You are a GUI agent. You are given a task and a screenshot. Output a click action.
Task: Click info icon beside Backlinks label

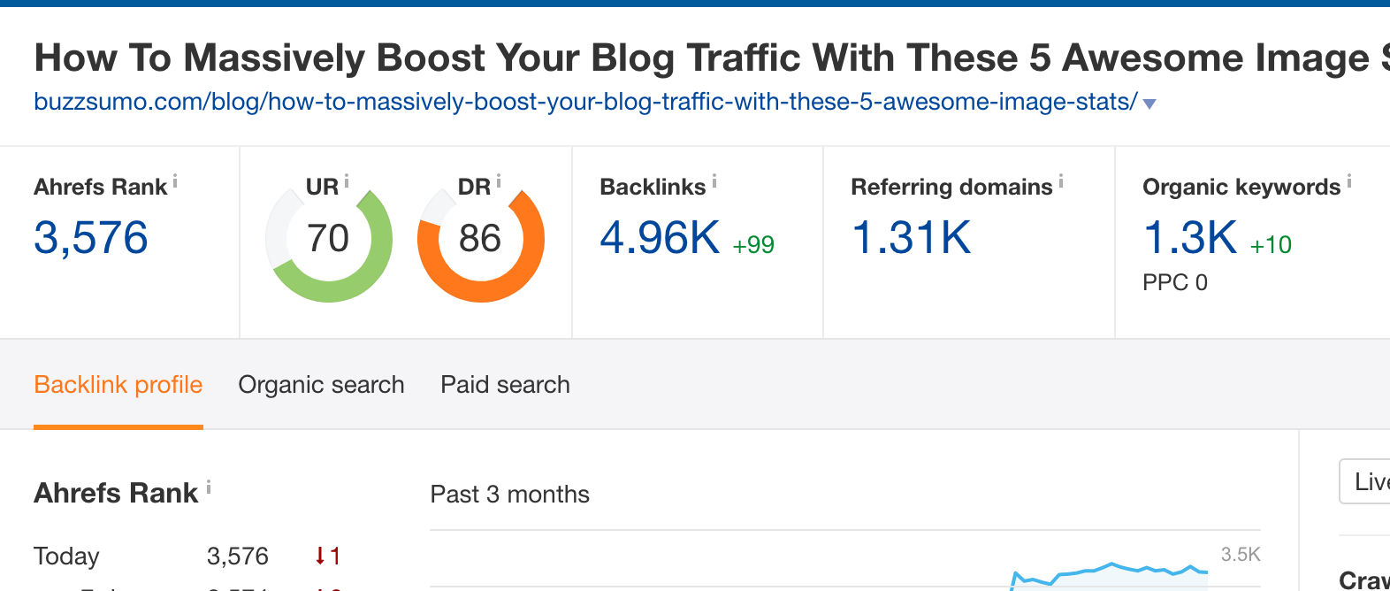click(x=714, y=181)
